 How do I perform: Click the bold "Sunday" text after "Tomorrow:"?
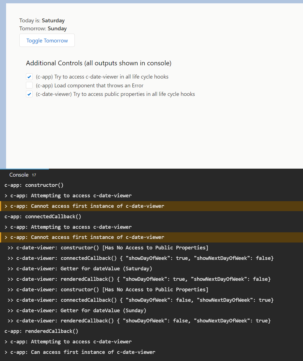[57, 28]
